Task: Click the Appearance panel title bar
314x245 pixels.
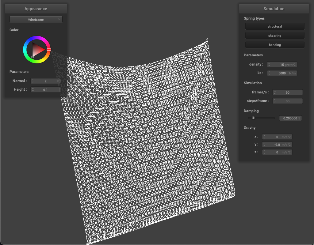Action: 36,9
